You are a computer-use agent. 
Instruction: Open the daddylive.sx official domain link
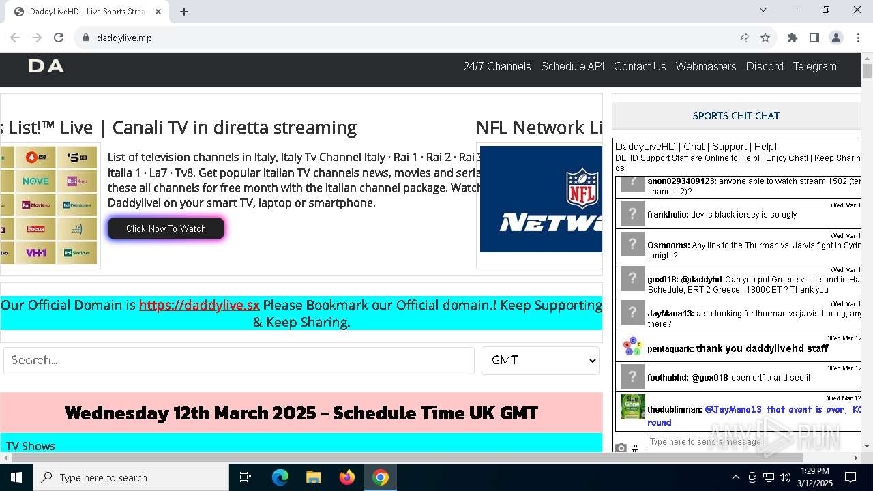(x=199, y=305)
